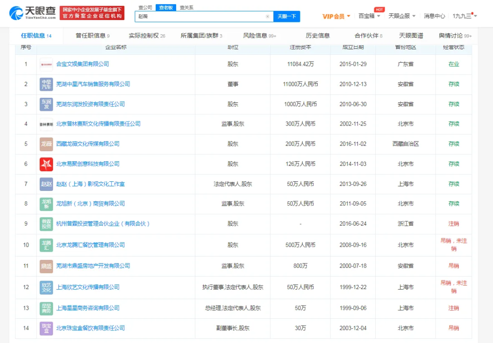Switch to 查公司 search tab
This screenshot has height=343, width=493.
145,7
